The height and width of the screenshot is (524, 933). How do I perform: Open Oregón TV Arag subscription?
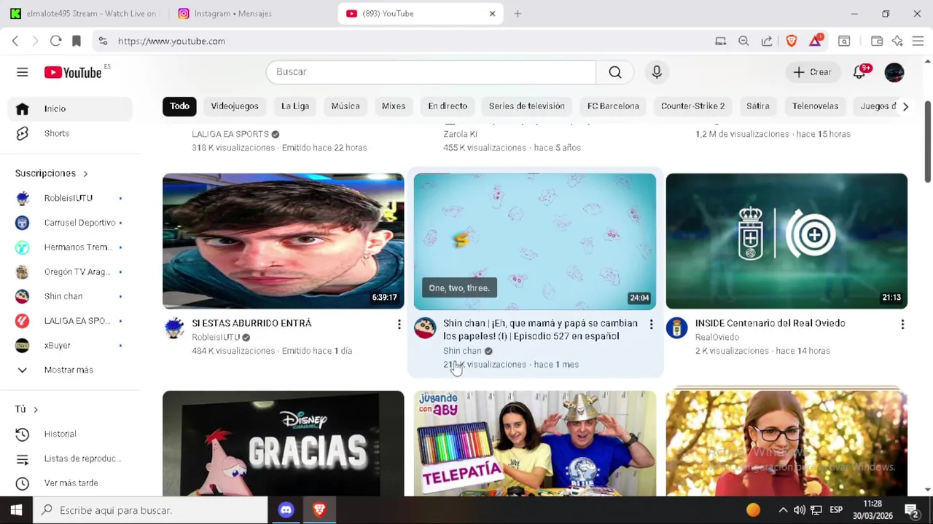pyautogui.click(x=70, y=271)
